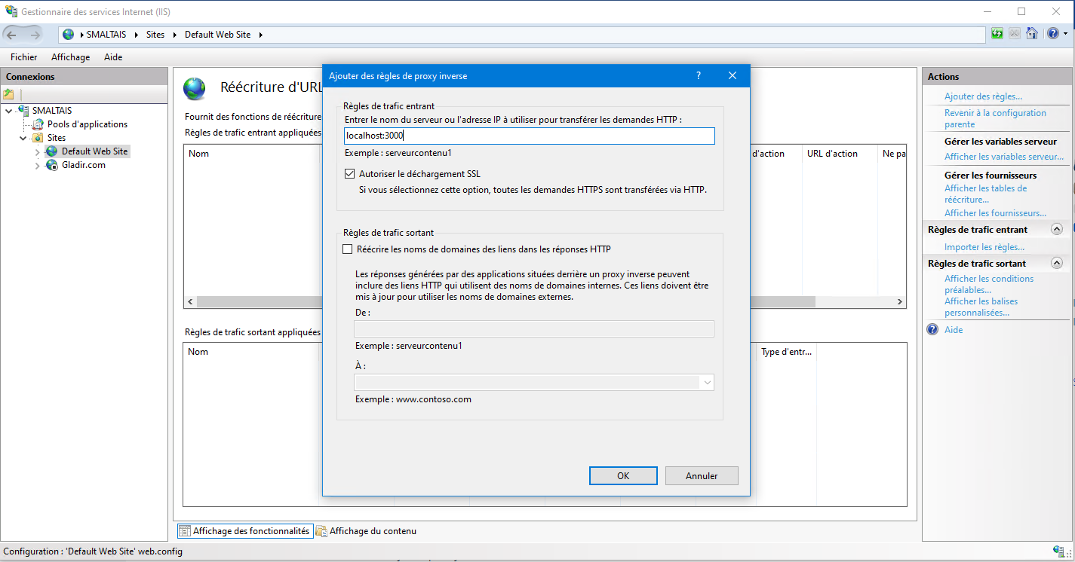
Task: Click the Pools d'applications icon
Action: [38, 124]
